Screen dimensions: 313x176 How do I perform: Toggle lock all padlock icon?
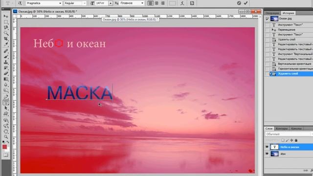point(296,140)
